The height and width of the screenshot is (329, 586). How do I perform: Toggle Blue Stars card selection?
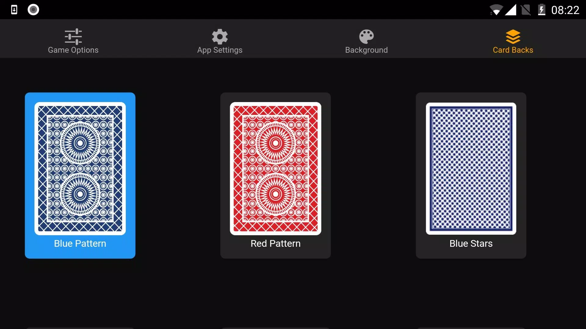[x=471, y=175]
